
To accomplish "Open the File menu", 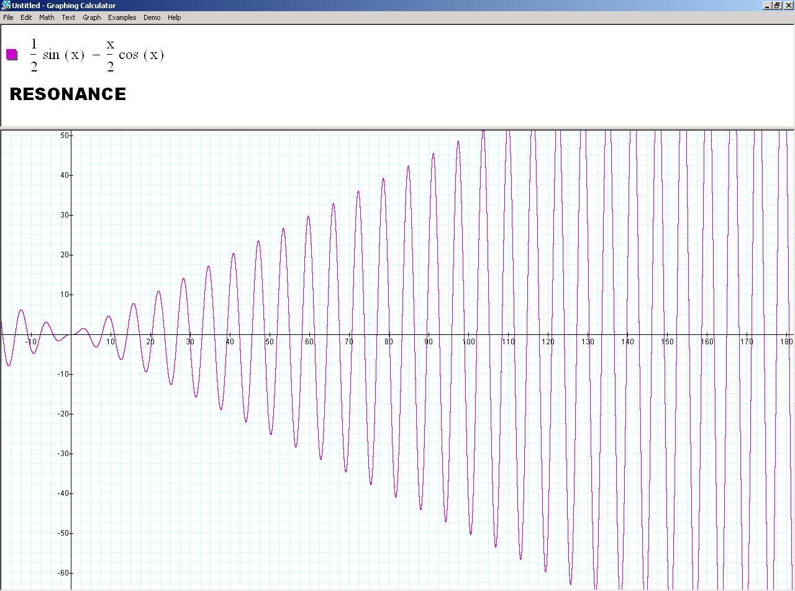I will [x=8, y=17].
